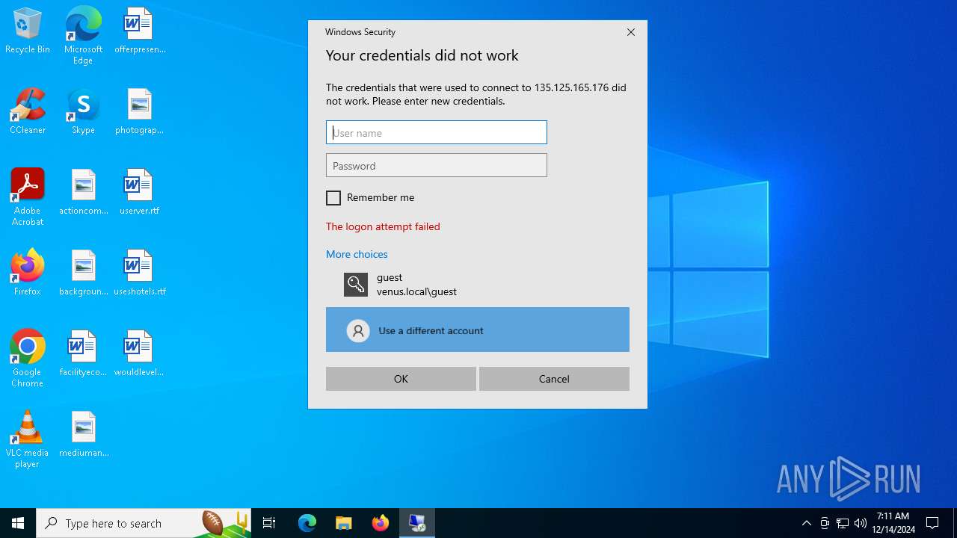Open the Google Chrome desktop shortcut
This screenshot has width=957, height=538.
coord(28,359)
